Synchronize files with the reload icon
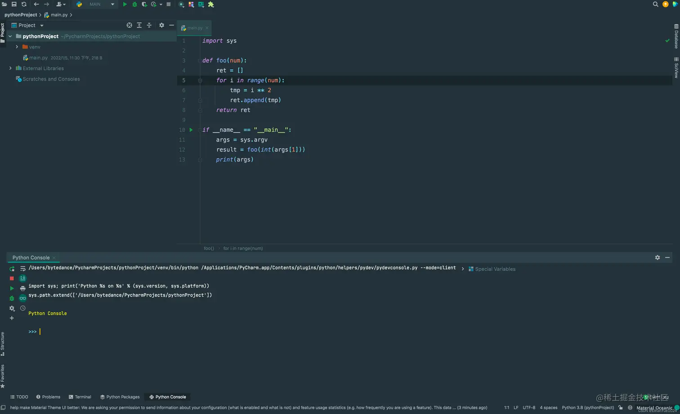This screenshot has width=680, height=414. tap(24, 4)
